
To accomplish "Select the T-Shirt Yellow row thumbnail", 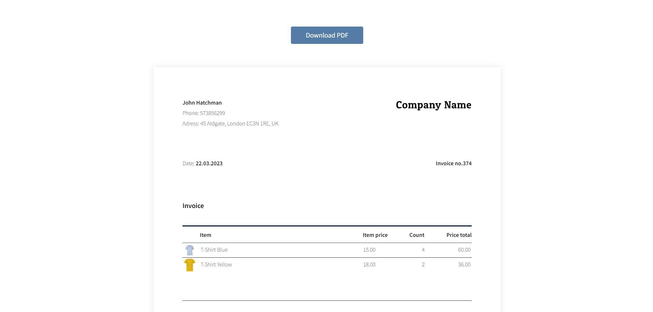I will coord(189,264).
